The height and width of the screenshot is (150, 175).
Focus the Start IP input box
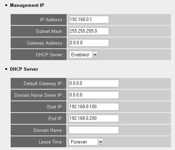94,107
